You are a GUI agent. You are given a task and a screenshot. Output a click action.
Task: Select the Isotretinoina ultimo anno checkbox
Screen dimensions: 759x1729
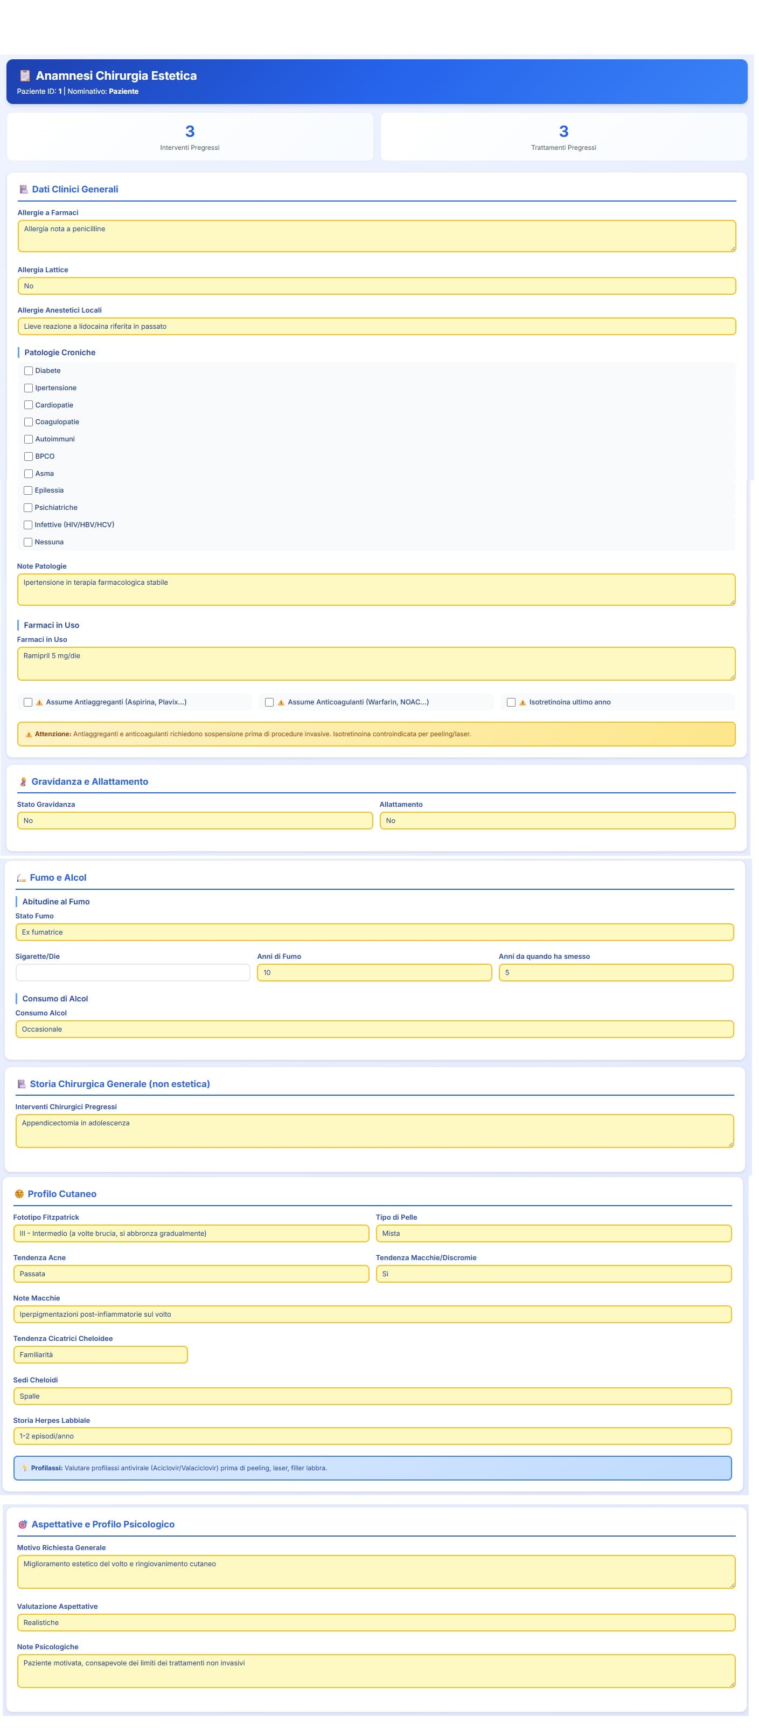[x=511, y=702]
